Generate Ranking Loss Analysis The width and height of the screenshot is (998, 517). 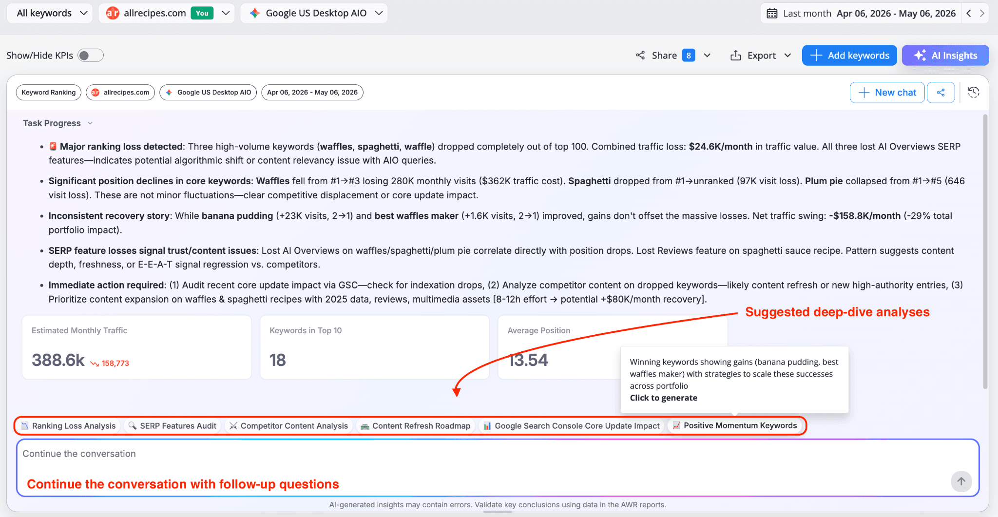coord(69,426)
